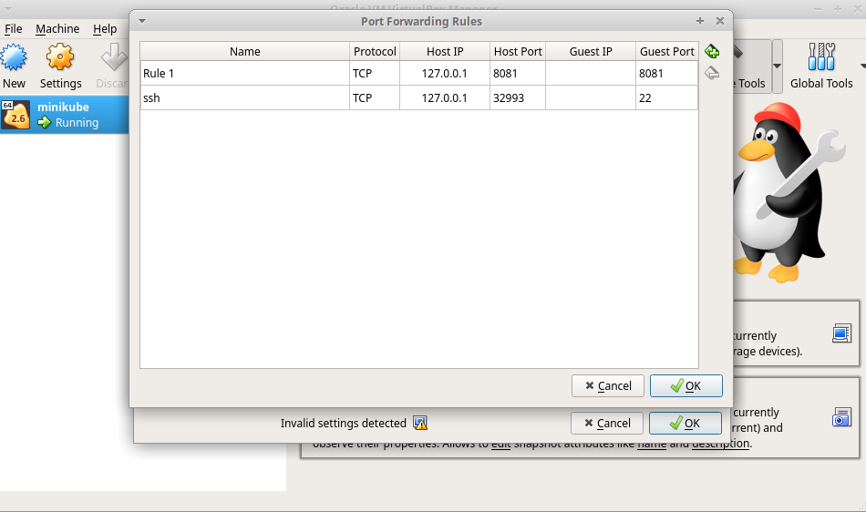Click the Discard arrow toolbar icon
This screenshot has height=512, width=866.
coord(114,57)
